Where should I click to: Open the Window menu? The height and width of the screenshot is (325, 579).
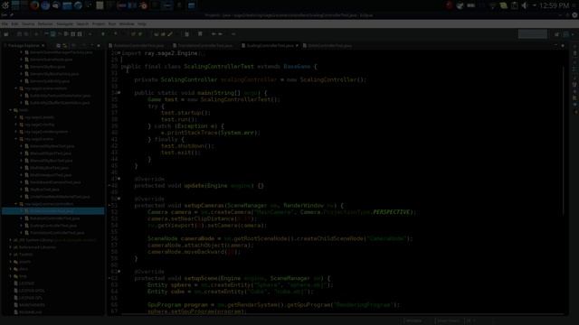tap(127, 24)
